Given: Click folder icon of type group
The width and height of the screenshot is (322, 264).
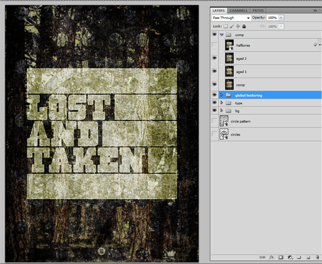Looking at the screenshot, I should (228, 103).
